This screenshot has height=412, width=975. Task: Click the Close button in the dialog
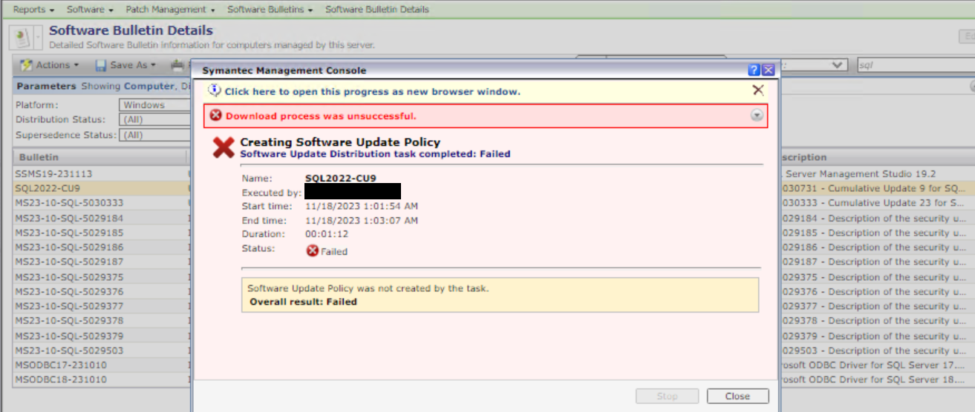737,396
